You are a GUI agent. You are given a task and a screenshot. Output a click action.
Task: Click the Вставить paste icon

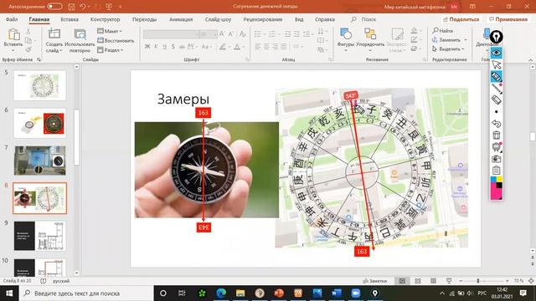13,34
